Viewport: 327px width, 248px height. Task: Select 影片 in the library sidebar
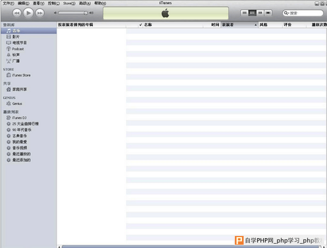(16, 37)
